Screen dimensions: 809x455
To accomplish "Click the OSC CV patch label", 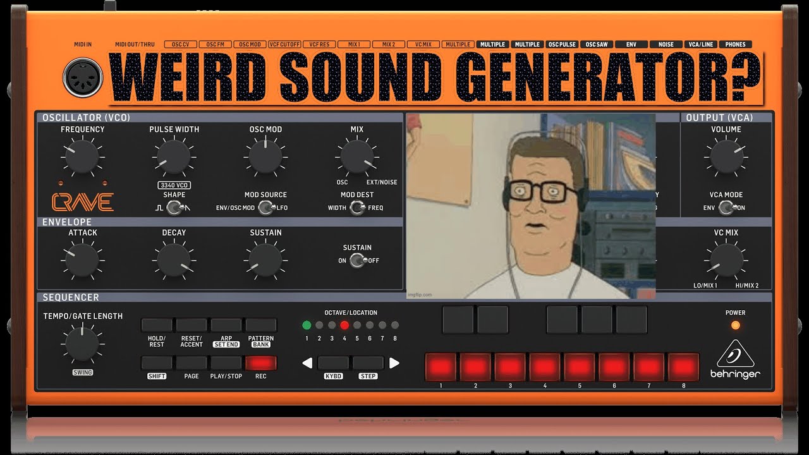I will click(x=180, y=45).
